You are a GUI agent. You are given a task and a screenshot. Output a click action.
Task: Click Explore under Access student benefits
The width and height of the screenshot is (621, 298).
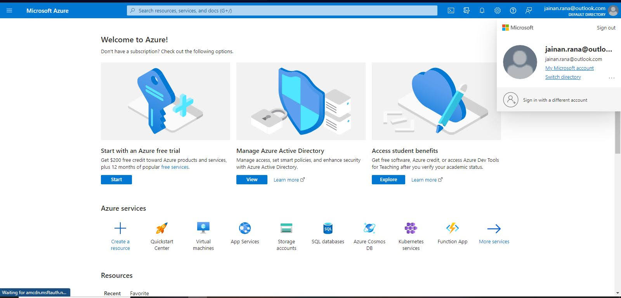point(389,180)
